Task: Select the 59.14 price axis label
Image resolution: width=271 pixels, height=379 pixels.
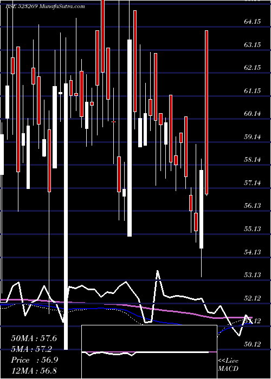Action: point(253,137)
